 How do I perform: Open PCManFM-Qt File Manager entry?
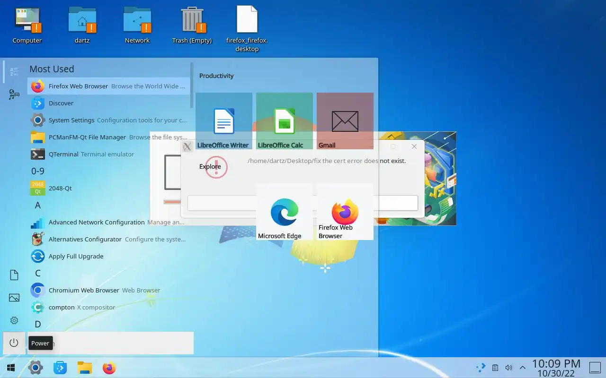point(109,137)
